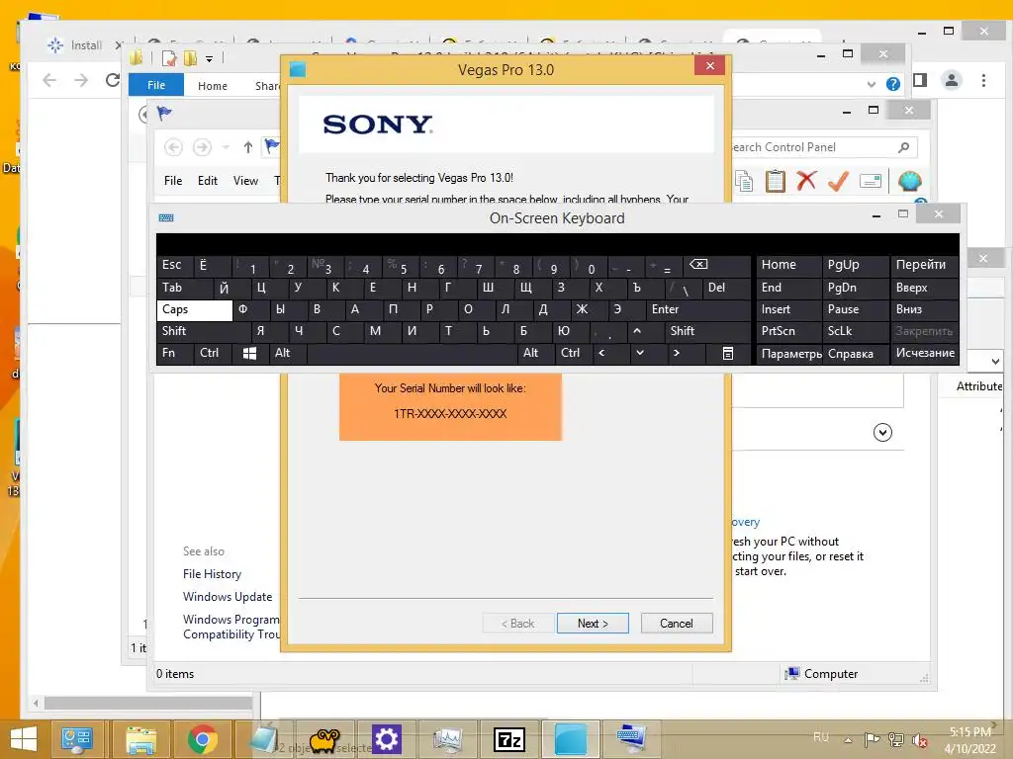Open Chrome from the taskbar
Viewport: 1013px width, 759px height.
tap(203, 739)
